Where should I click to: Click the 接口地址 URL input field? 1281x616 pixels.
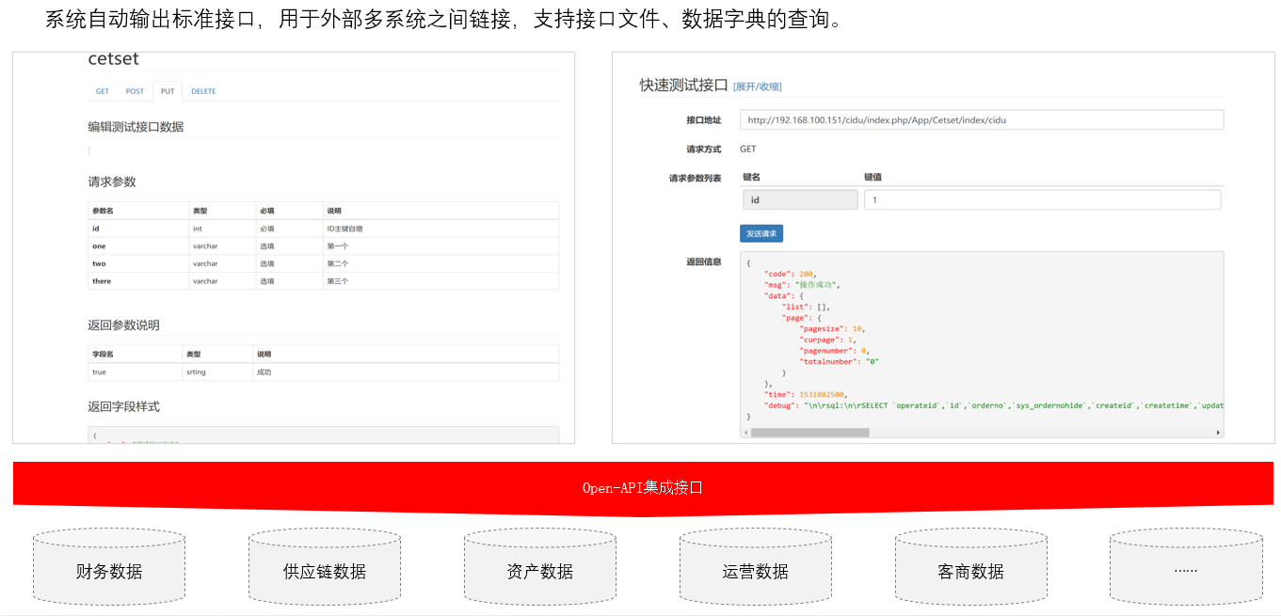click(x=982, y=119)
